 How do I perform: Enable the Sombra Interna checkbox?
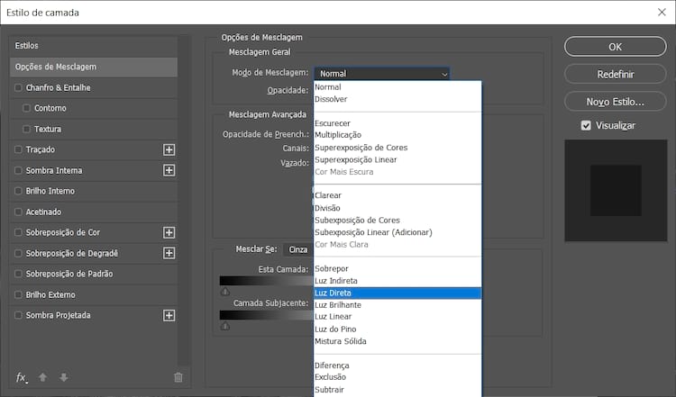(18, 170)
